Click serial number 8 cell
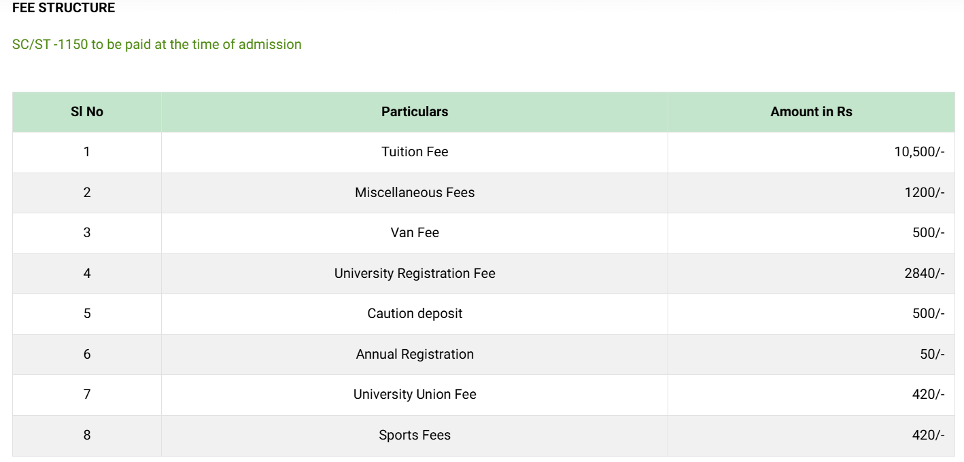 coord(87,435)
